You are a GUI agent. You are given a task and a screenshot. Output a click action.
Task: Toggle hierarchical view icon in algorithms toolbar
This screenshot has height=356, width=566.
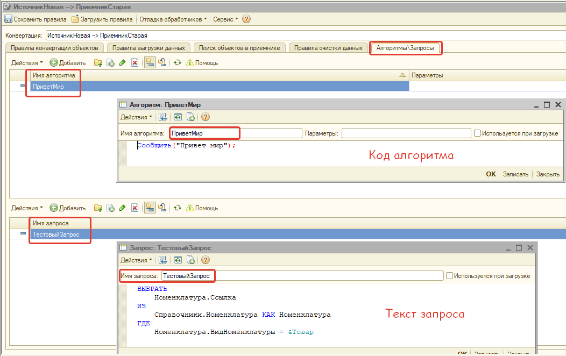(150, 63)
